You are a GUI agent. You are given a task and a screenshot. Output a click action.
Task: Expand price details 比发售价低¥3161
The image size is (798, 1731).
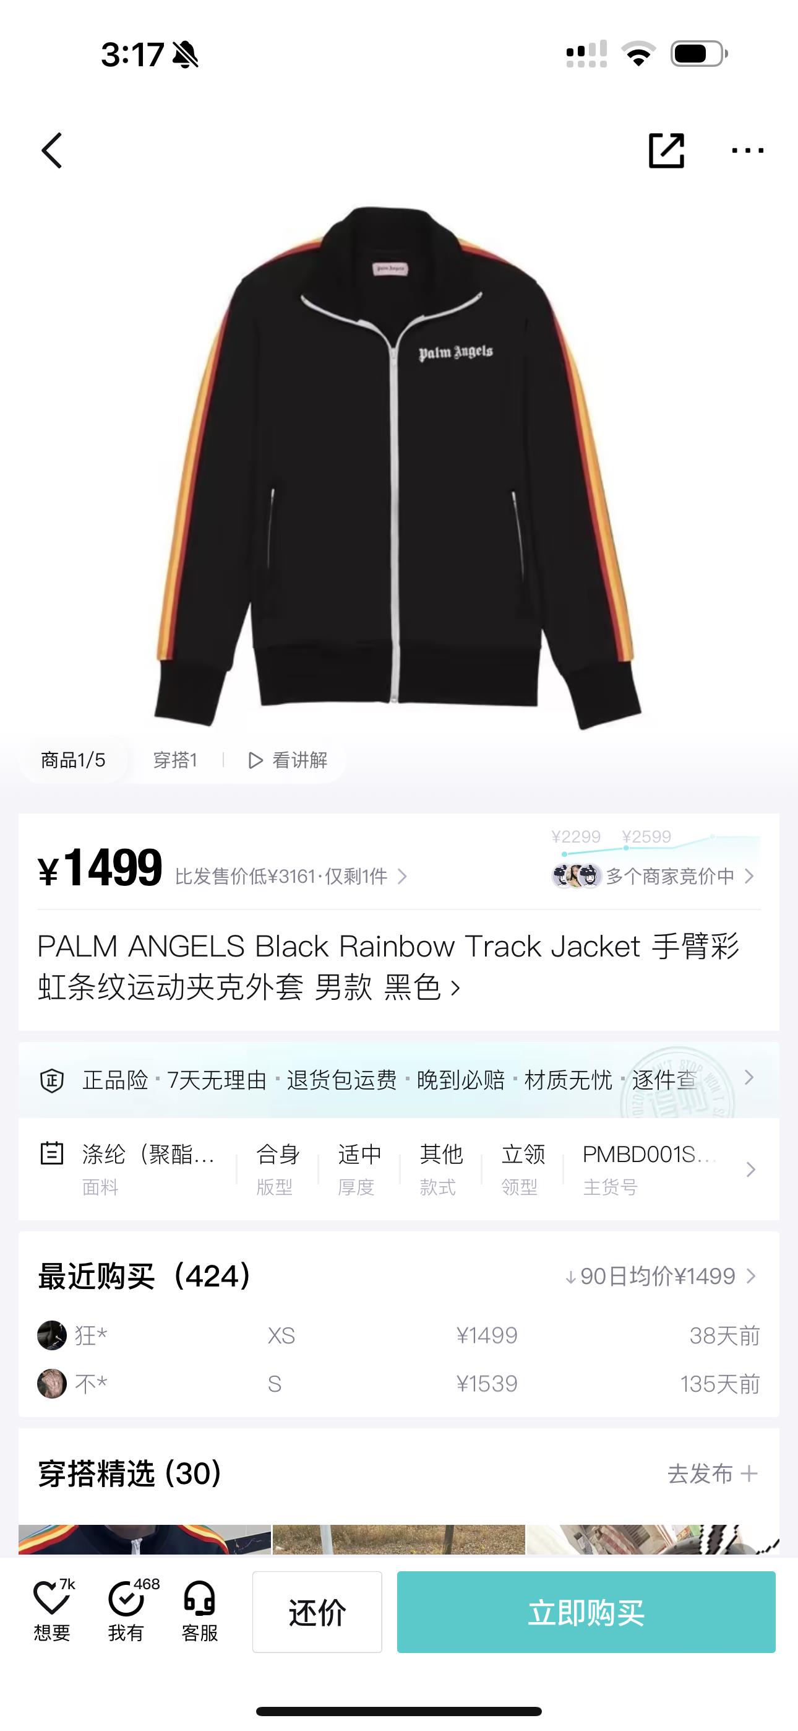pos(291,876)
